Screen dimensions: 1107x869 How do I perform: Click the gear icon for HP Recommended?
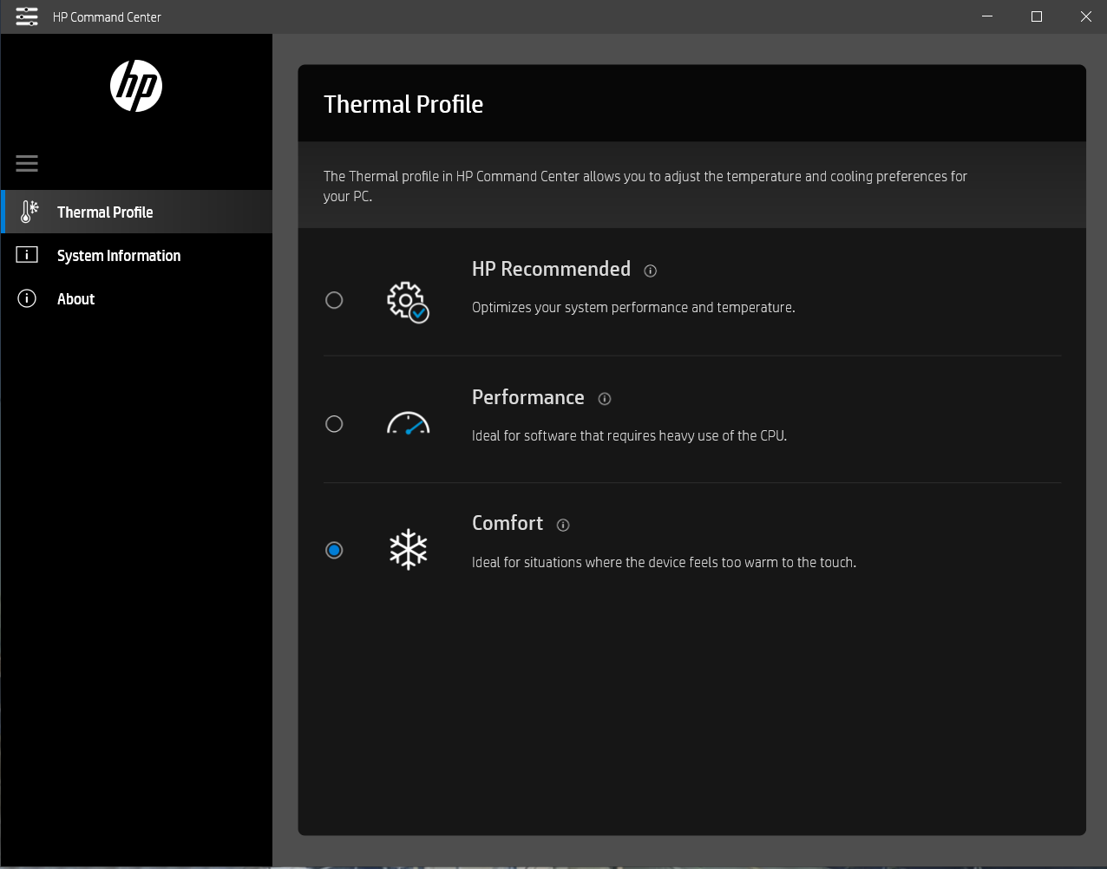tap(407, 301)
